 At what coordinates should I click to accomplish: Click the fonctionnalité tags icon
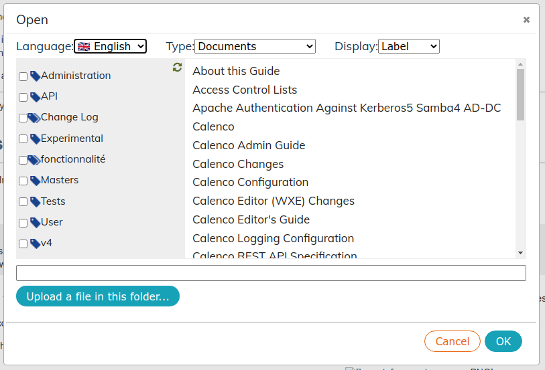coord(34,160)
